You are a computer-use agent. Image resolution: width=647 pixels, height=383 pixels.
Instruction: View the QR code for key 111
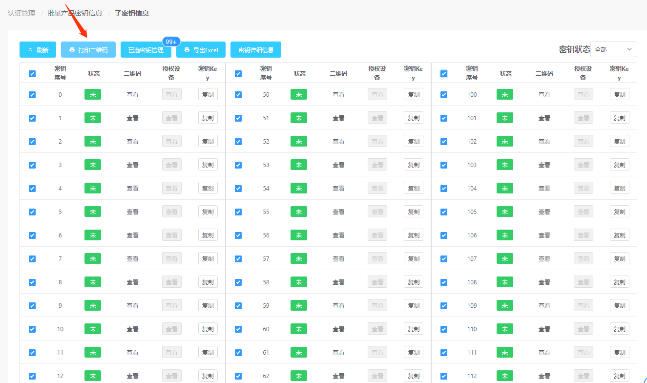click(544, 353)
